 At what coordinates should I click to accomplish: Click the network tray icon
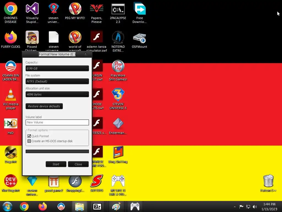(248, 207)
